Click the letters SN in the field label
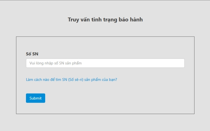 click(35, 54)
